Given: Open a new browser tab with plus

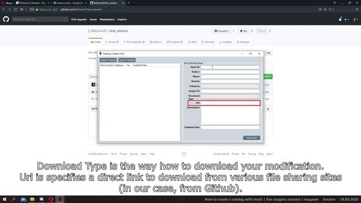Looking at the screenshot, I should tap(129, 3).
